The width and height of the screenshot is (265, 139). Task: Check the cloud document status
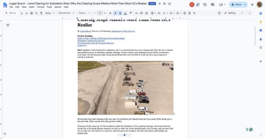169,3
